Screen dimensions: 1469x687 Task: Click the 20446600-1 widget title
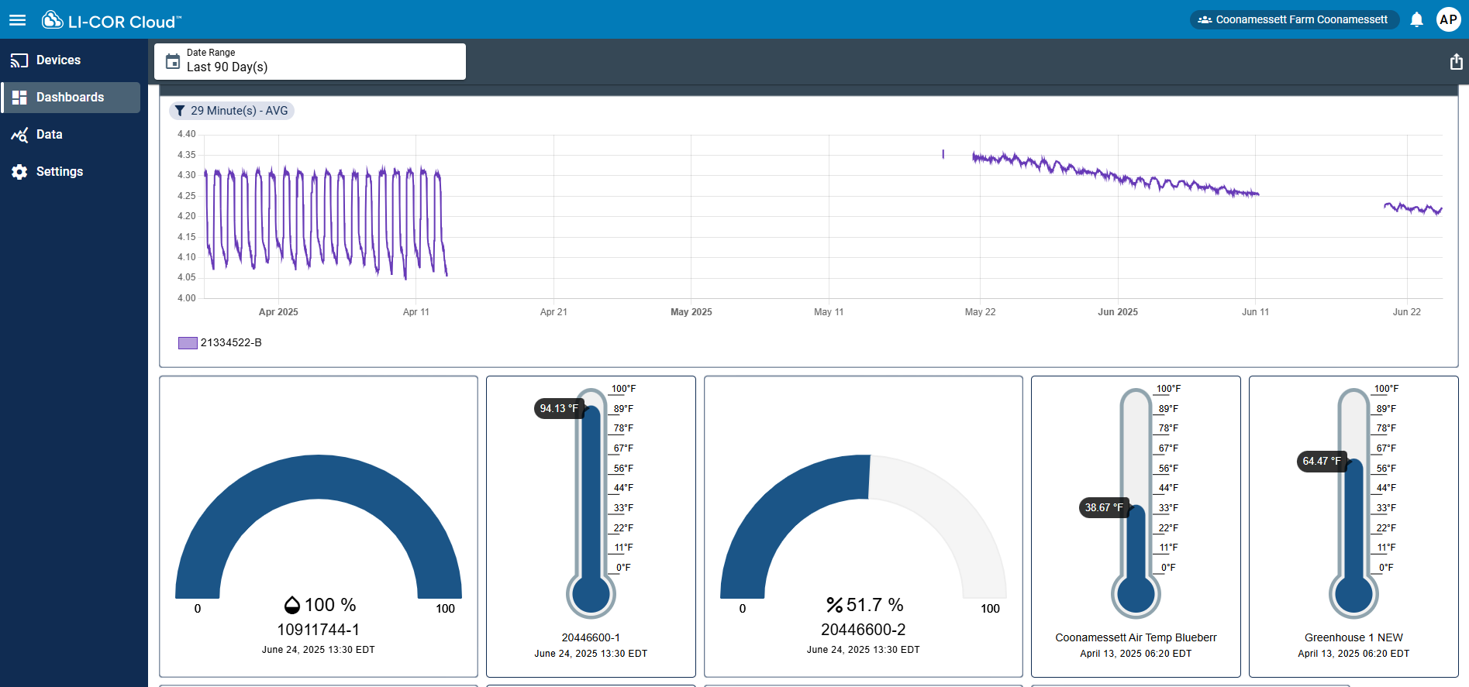pos(591,637)
